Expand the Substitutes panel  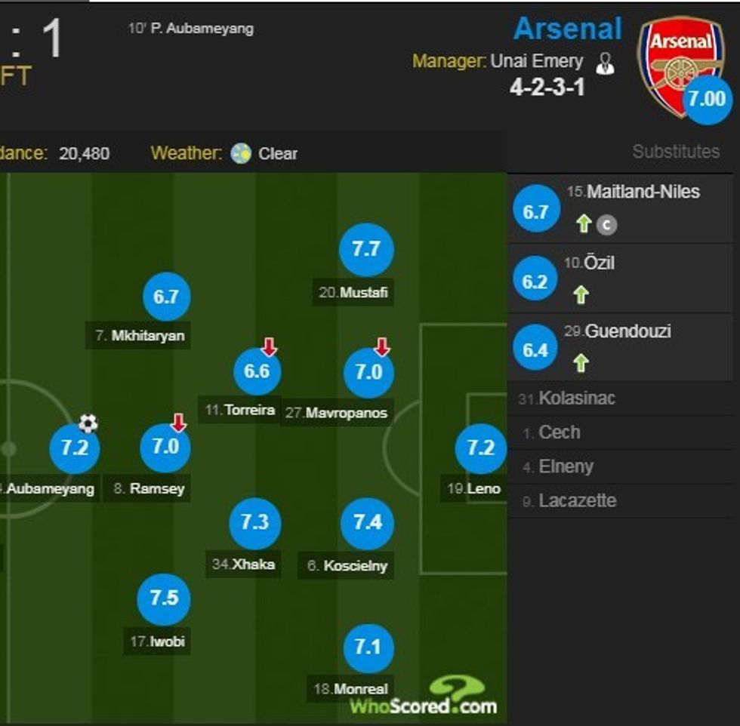[676, 151]
